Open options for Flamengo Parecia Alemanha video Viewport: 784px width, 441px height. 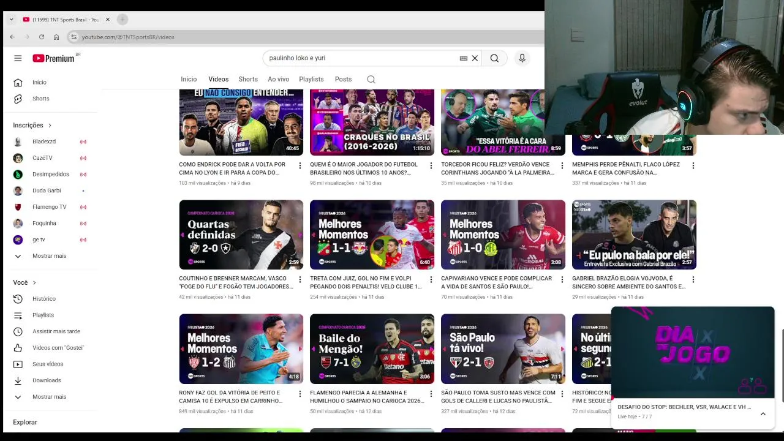[x=431, y=394]
